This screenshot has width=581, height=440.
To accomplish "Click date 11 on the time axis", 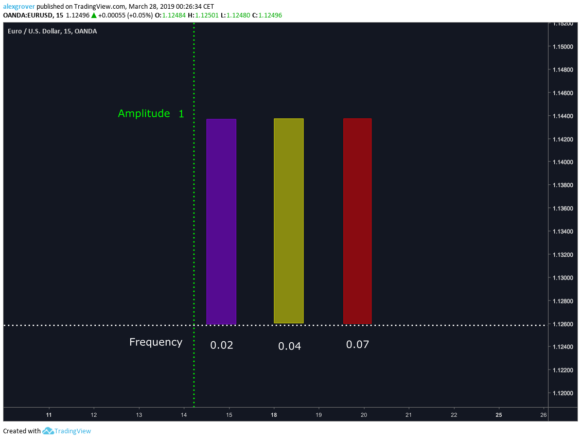I will [48, 415].
